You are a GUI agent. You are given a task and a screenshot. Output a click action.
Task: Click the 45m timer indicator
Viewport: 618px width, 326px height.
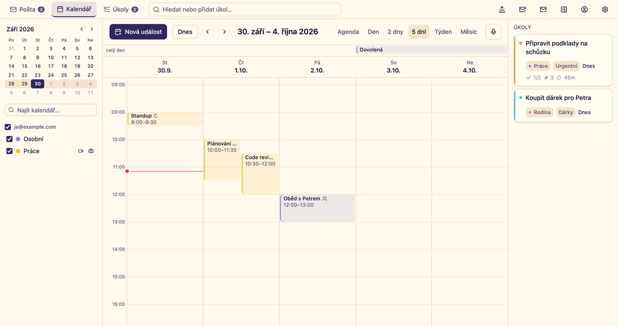tap(566, 78)
